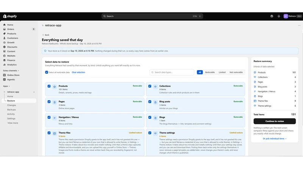Expand the Sales channels section chevron
Screen dimensions: 303x170
click(x=18, y=71)
